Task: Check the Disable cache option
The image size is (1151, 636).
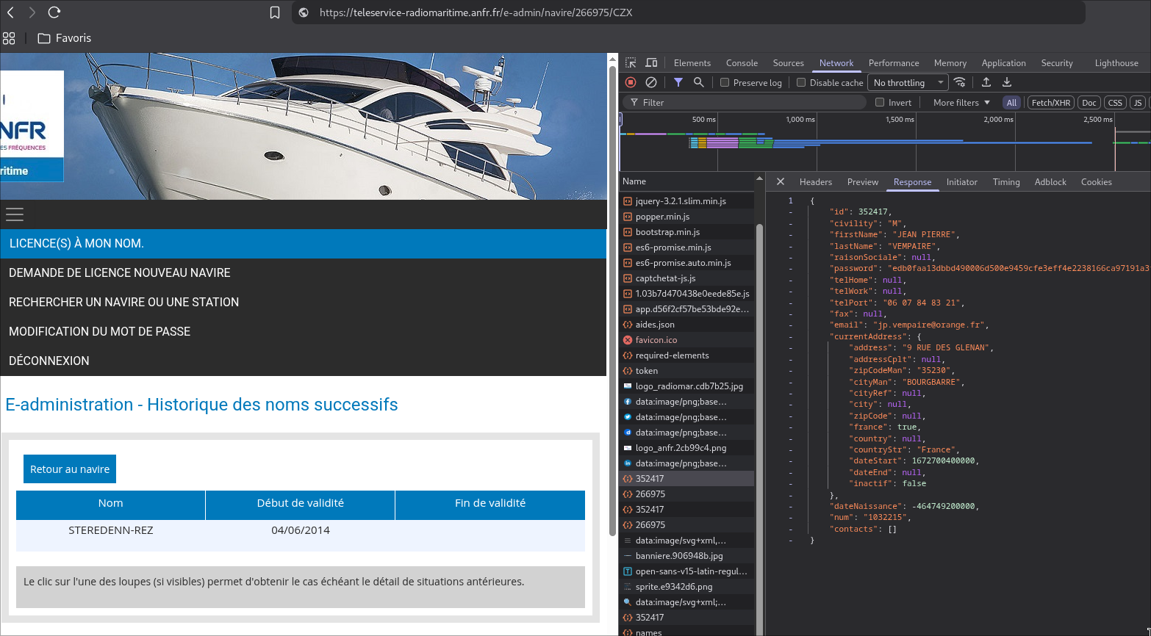Action: 801,82
